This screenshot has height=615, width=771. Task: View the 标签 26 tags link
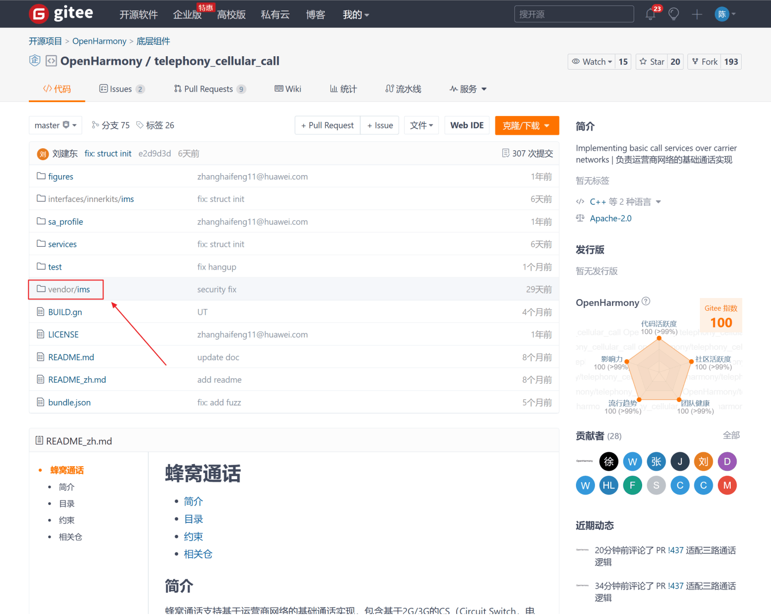(155, 125)
